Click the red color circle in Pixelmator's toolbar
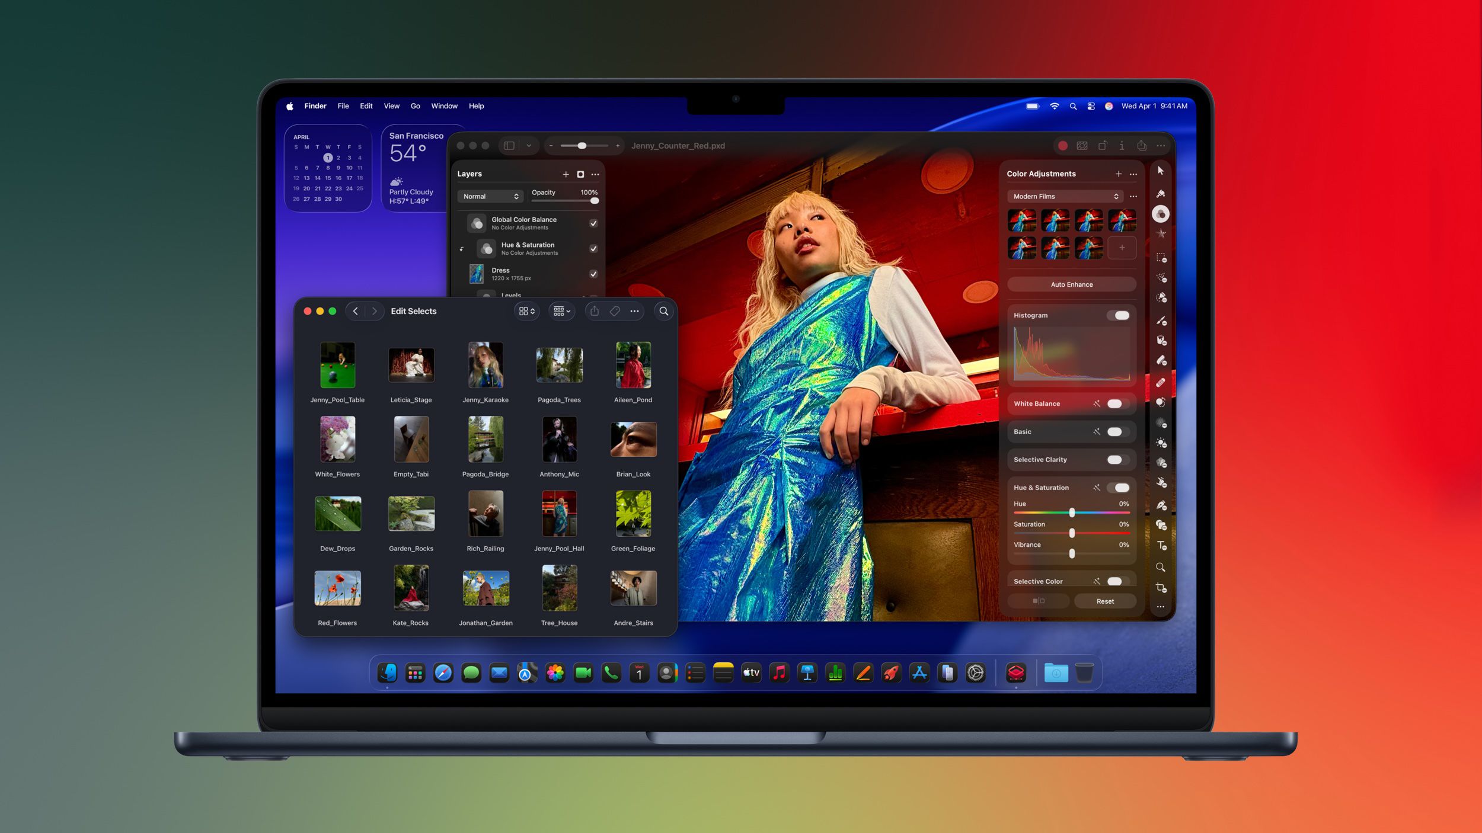This screenshot has height=833, width=1482. [x=1063, y=146]
